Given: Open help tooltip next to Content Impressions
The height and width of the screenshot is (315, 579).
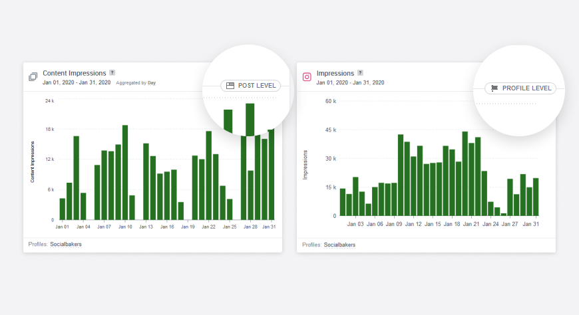Looking at the screenshot, I should [x=112, y=72].
